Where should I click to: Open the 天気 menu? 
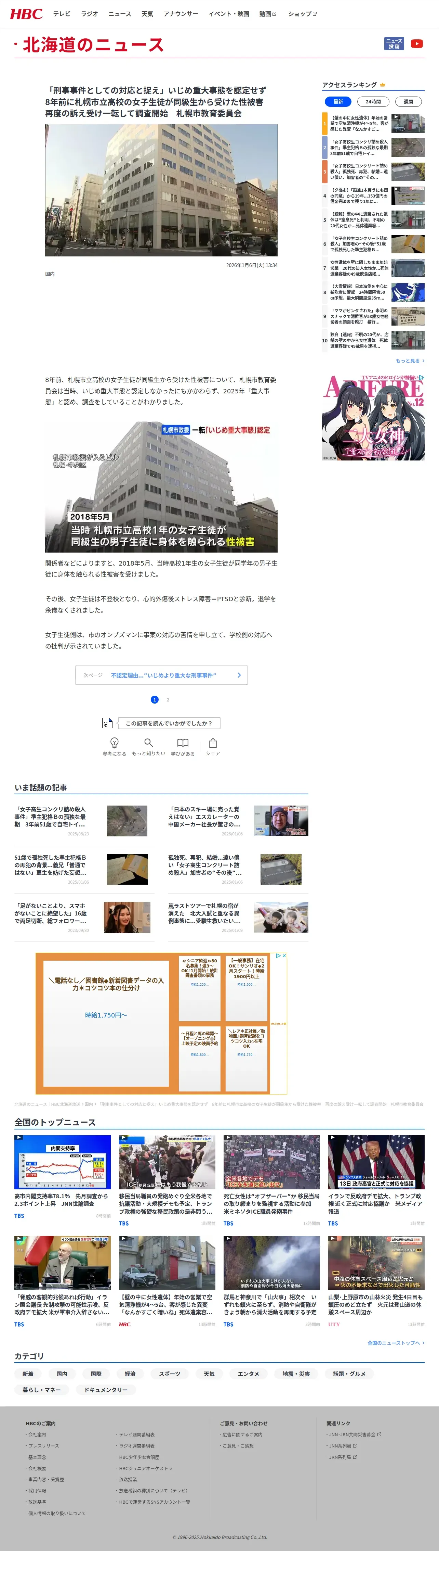click(x=147, y=14)
